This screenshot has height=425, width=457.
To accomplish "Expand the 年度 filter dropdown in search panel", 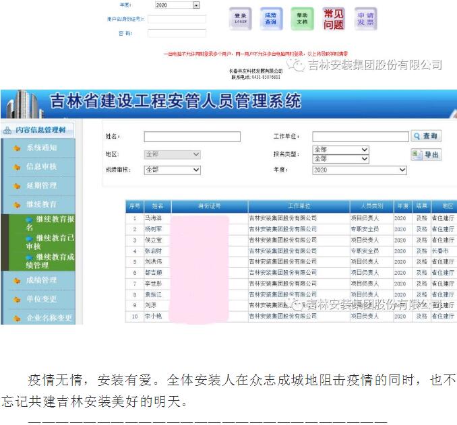I will click(x=359, y=170).
